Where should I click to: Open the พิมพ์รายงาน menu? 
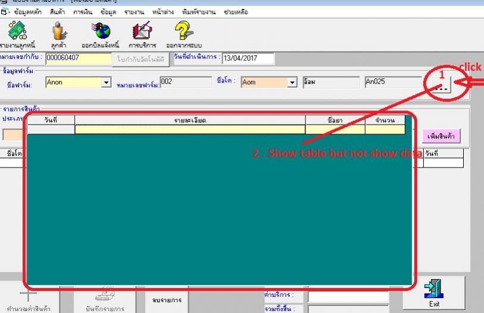[x=199, y=12]
